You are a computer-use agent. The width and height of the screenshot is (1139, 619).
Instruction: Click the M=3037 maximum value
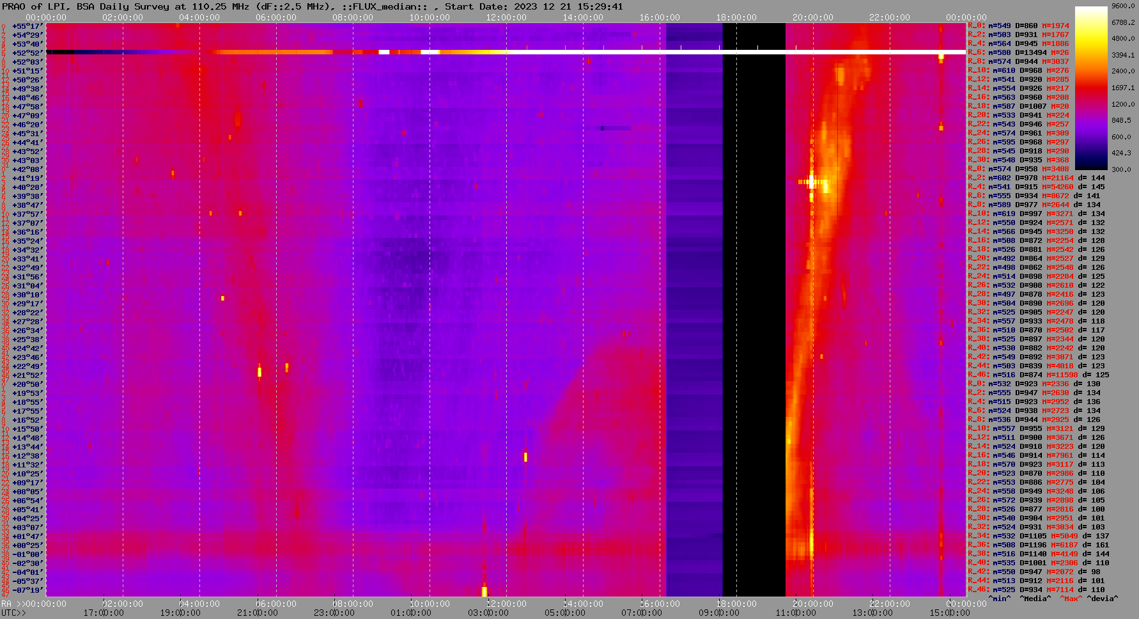pos(1055,61)
